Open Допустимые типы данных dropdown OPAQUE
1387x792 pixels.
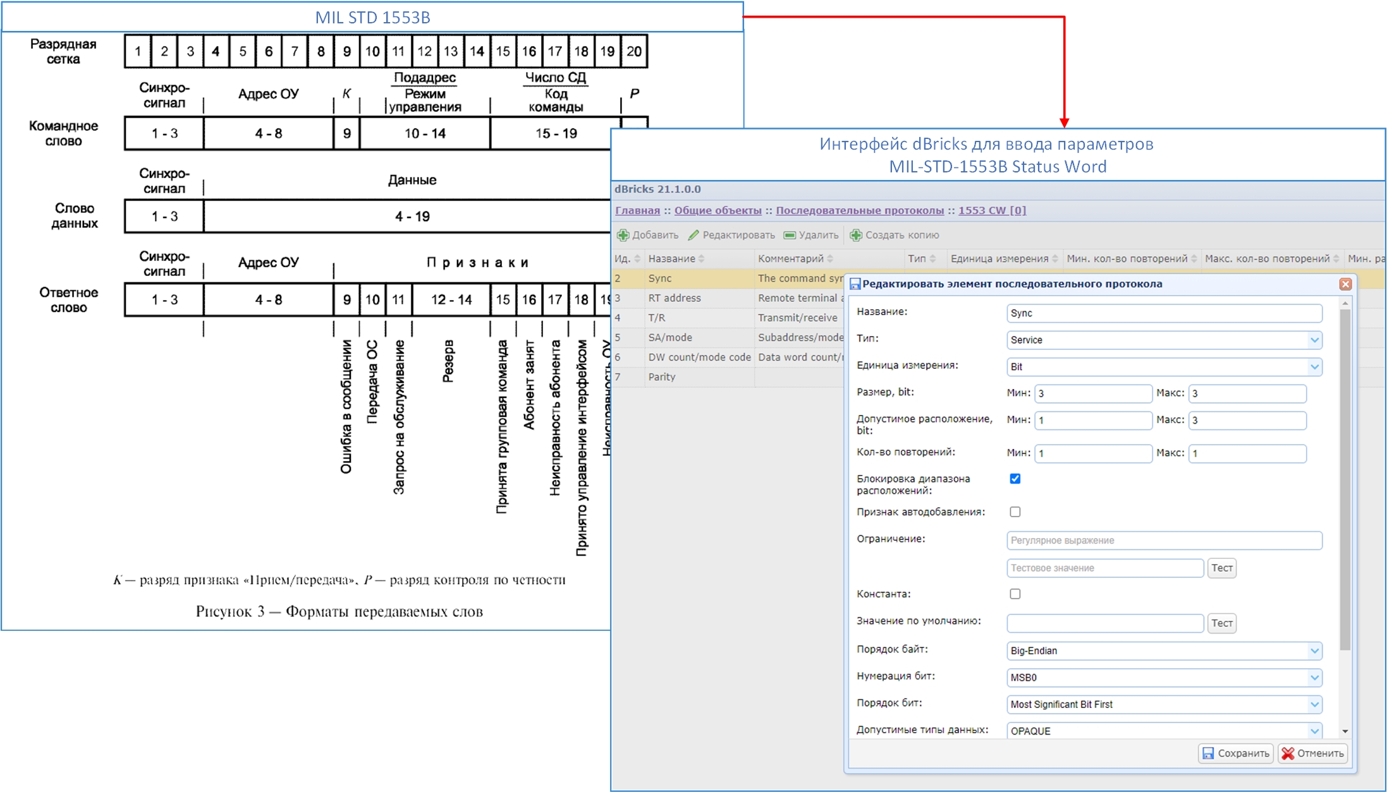point(1164,731)
